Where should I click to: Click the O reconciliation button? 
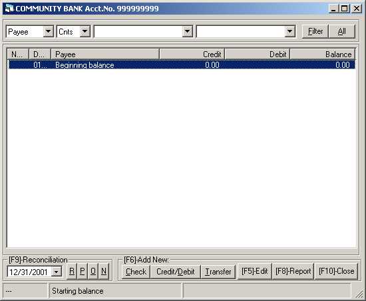point(93,271)
